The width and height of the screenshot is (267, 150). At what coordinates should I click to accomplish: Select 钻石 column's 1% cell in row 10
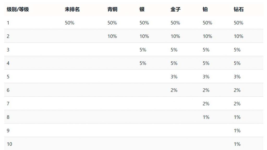tap(237, 144)
